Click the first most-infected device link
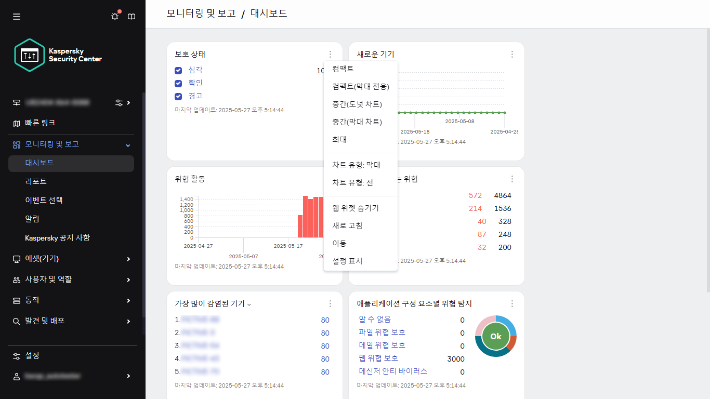Image resolution: width=710 pixels, height=399 pixels. tap(200, 320)
